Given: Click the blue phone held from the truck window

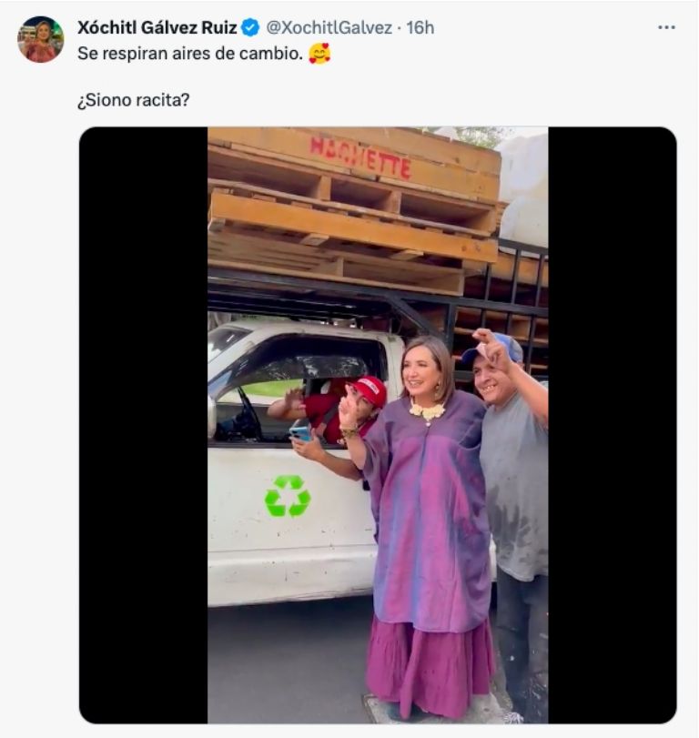Looking at the screenshot, I should [299, 433].
